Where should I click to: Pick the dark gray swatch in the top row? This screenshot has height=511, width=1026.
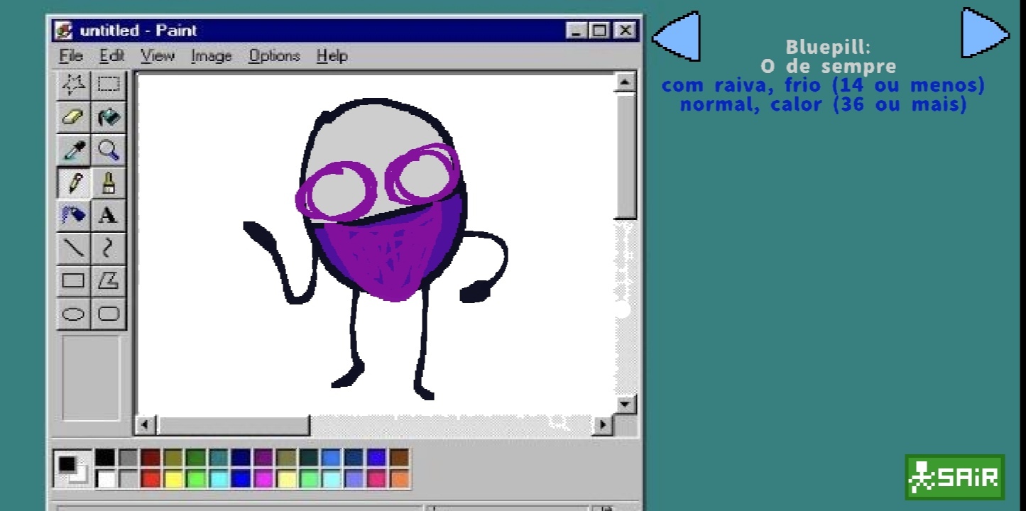tap(127, 458)
